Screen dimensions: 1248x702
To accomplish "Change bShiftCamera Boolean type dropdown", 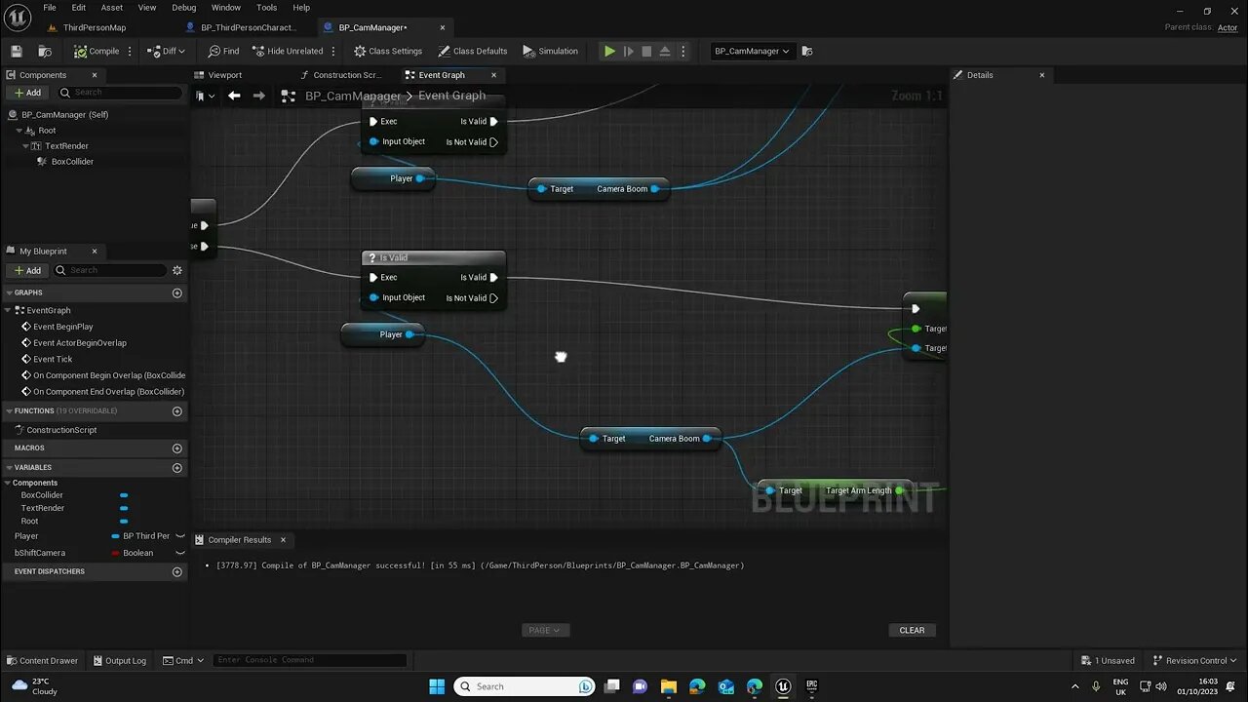I will click(133, 553).
